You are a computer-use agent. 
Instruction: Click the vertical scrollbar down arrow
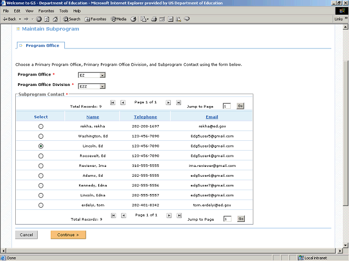click(x=346, y=245)
